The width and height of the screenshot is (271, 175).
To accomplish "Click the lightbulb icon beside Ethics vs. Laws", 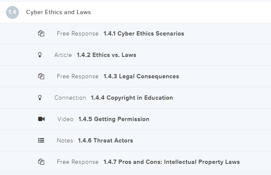I will tap(40, 55).
